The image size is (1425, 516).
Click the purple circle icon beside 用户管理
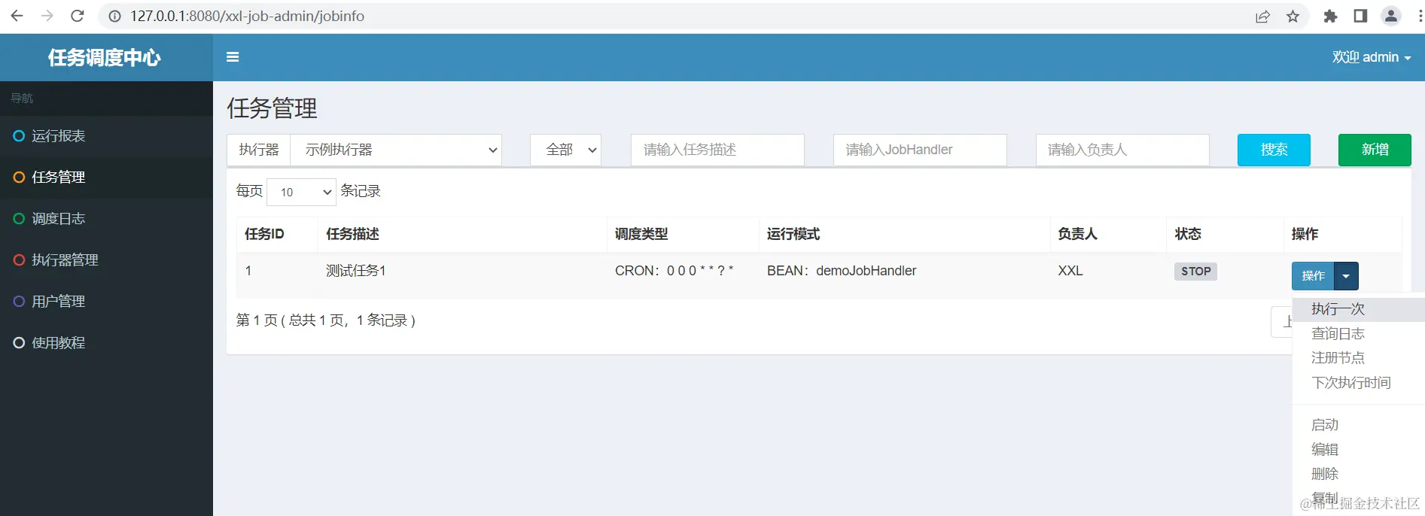[x=20, y=302]
